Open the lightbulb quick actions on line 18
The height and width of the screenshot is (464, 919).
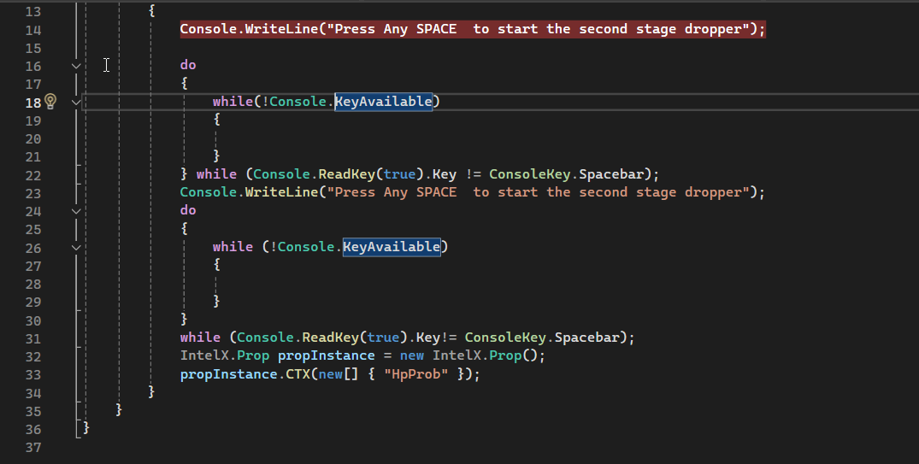(50, 102)
